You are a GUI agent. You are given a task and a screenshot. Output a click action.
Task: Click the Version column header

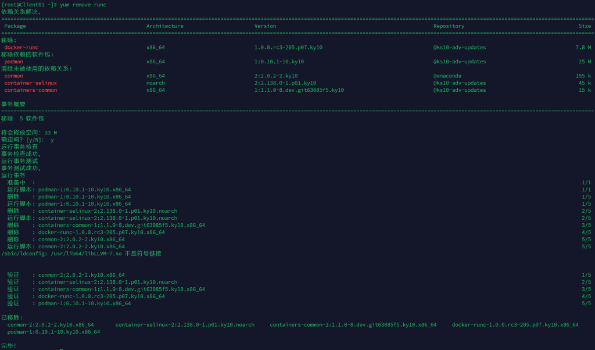(x=266, y=26)
